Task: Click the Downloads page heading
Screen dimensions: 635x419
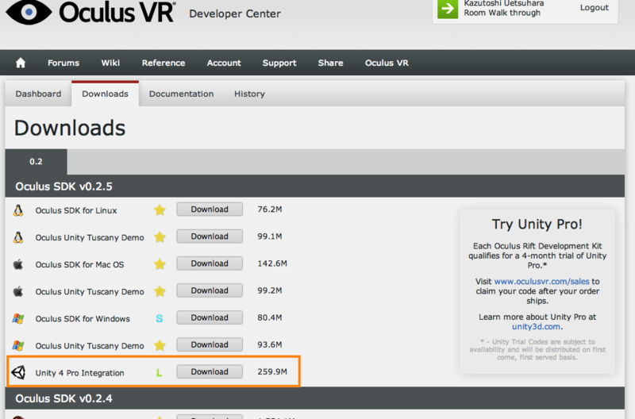Action: (70, 128)
